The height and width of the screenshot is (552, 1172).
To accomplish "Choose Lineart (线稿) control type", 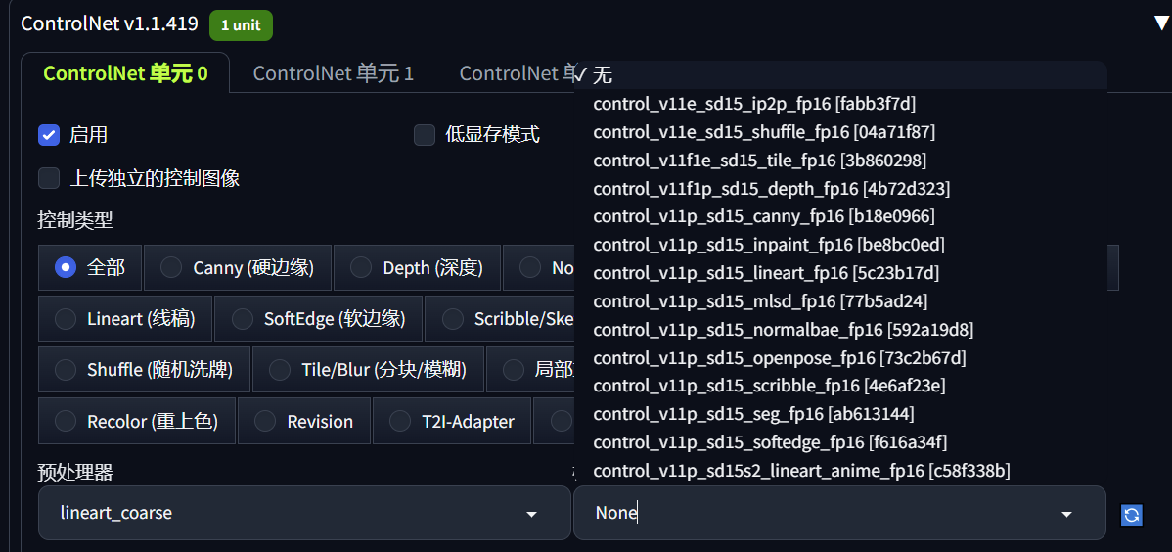I will coord(125,319).
